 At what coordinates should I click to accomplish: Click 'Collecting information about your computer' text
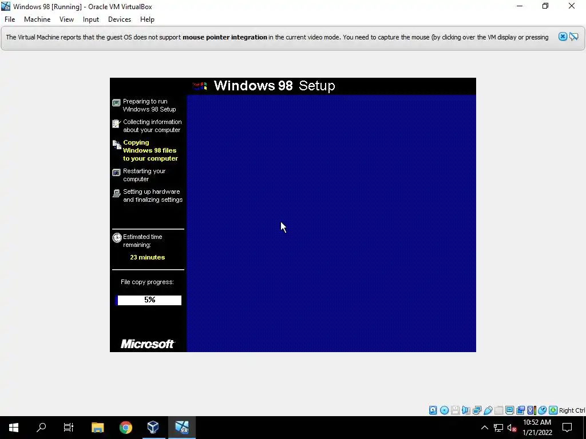152,126
